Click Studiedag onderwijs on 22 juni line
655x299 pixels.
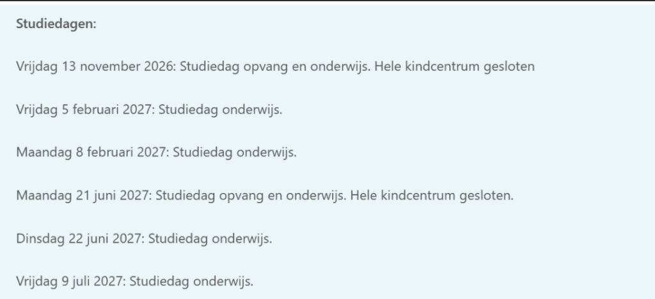pos(210,238)
